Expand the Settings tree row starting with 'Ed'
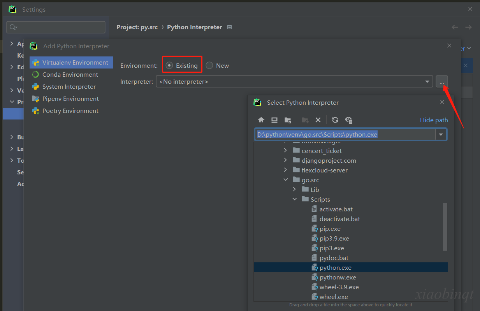 [12, 67]
